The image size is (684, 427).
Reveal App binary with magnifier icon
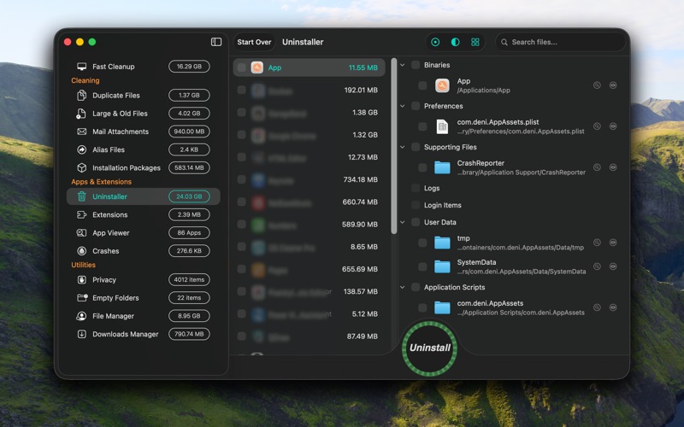597,85
